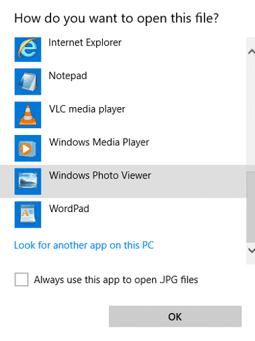
Task: Pick the WordPad label
Action: point(69,209)
